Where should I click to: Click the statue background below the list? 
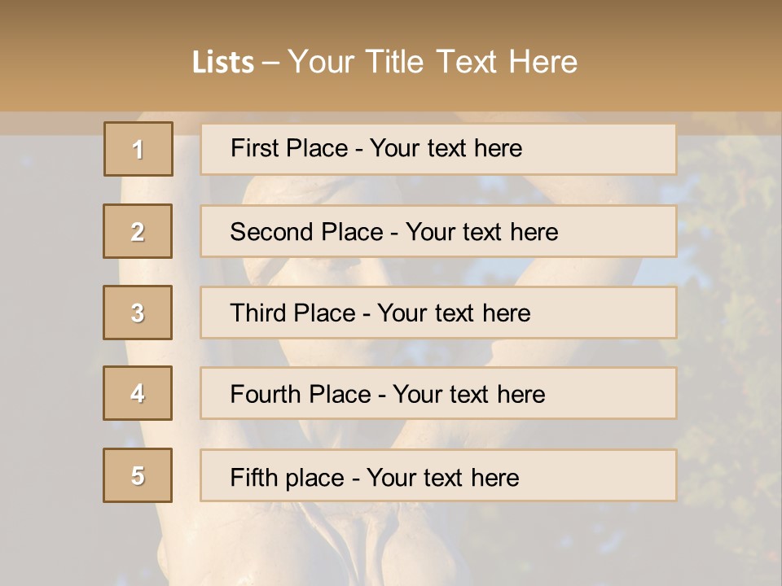click(391, 545)
